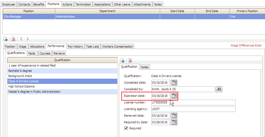Open Expiration date calendar picker
Viewport: 265px width, 137px height.
pos(174,96)
